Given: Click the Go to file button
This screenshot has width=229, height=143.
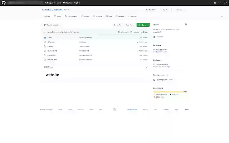Looking at the screenshot, I should point(118,25).
